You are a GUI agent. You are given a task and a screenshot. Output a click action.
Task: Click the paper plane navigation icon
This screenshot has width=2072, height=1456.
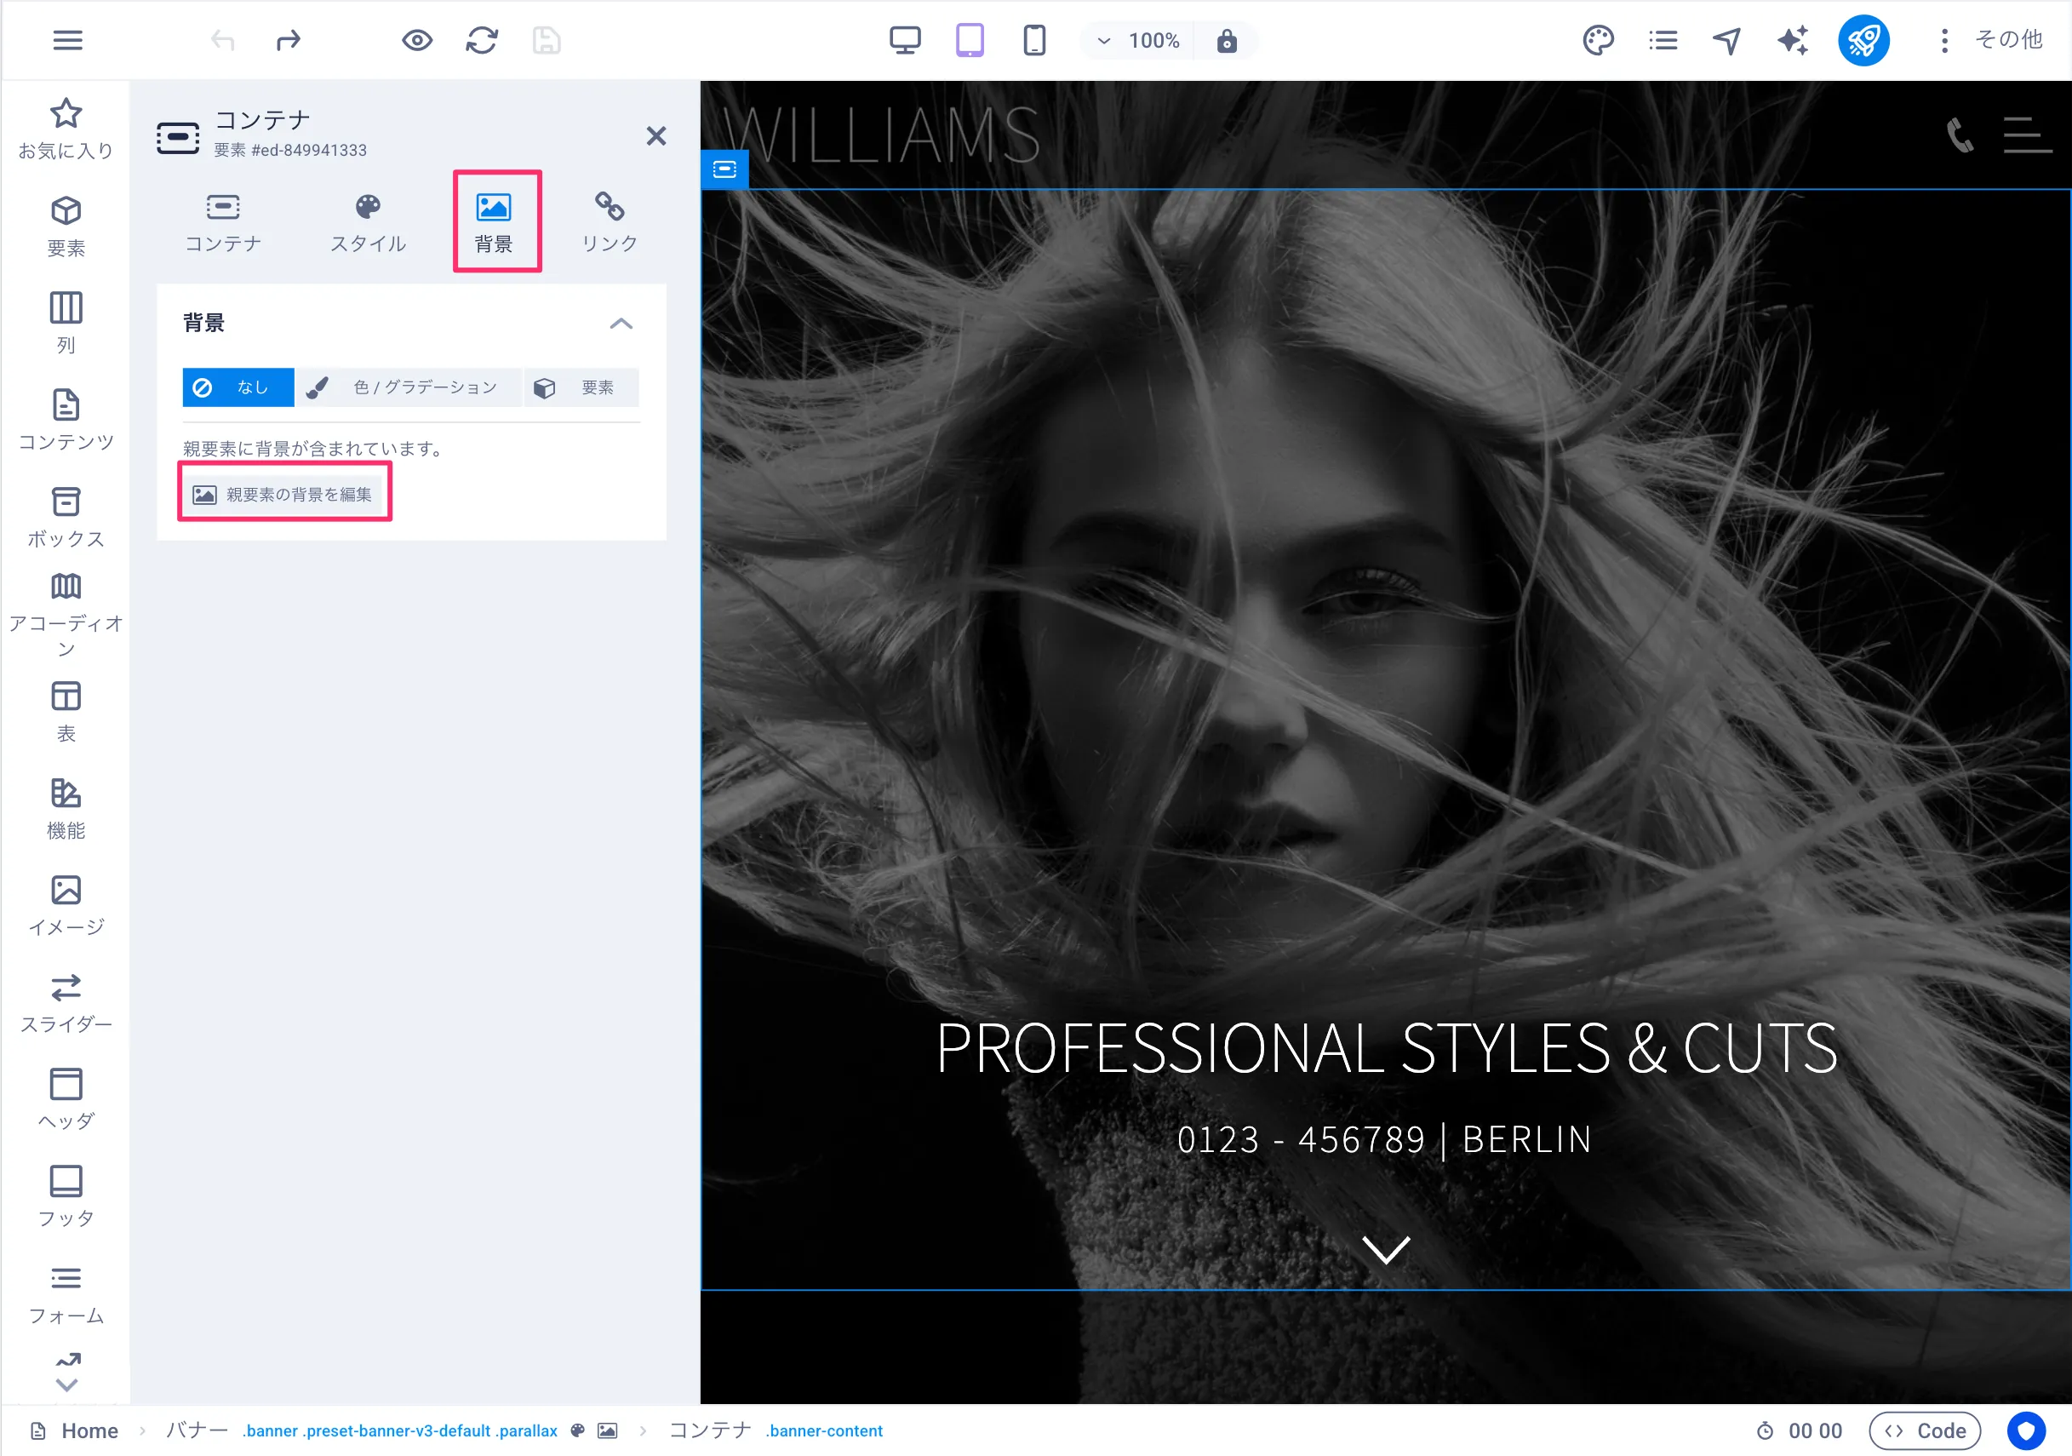coord(1727,41)
